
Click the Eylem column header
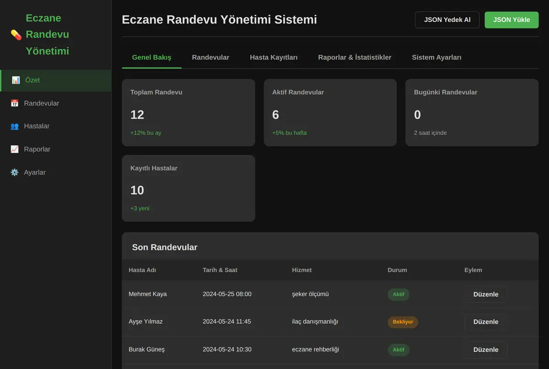click(x=473, y=270)
